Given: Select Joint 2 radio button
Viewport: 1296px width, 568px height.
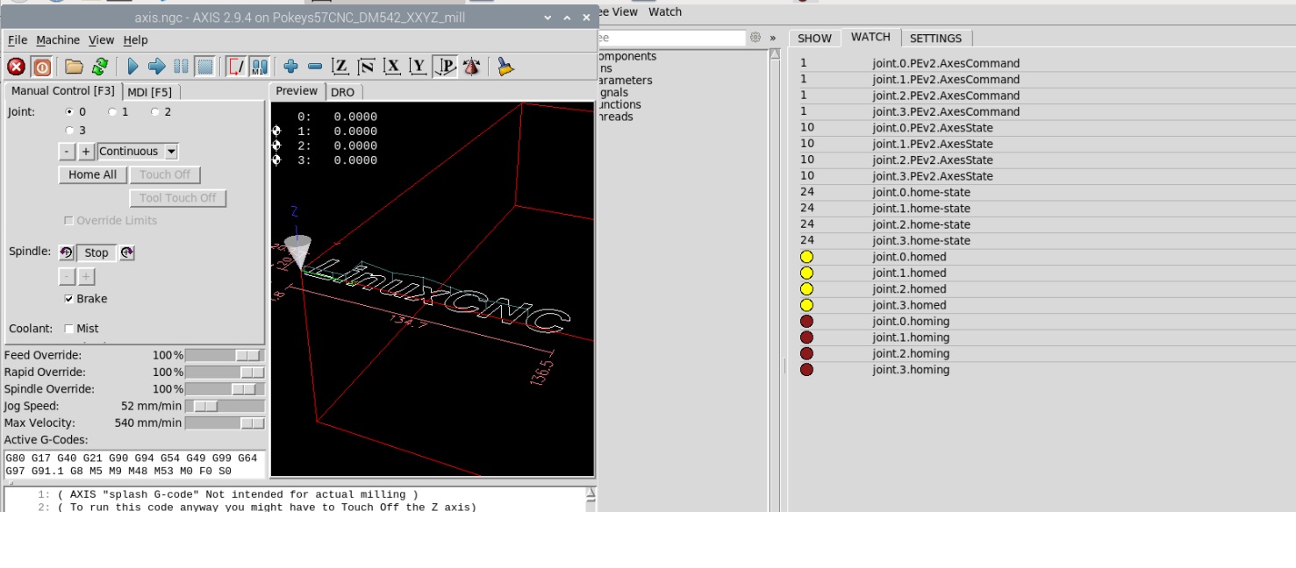Looking at the screenshot, I should pyautogui.click(x=155, y=112).
